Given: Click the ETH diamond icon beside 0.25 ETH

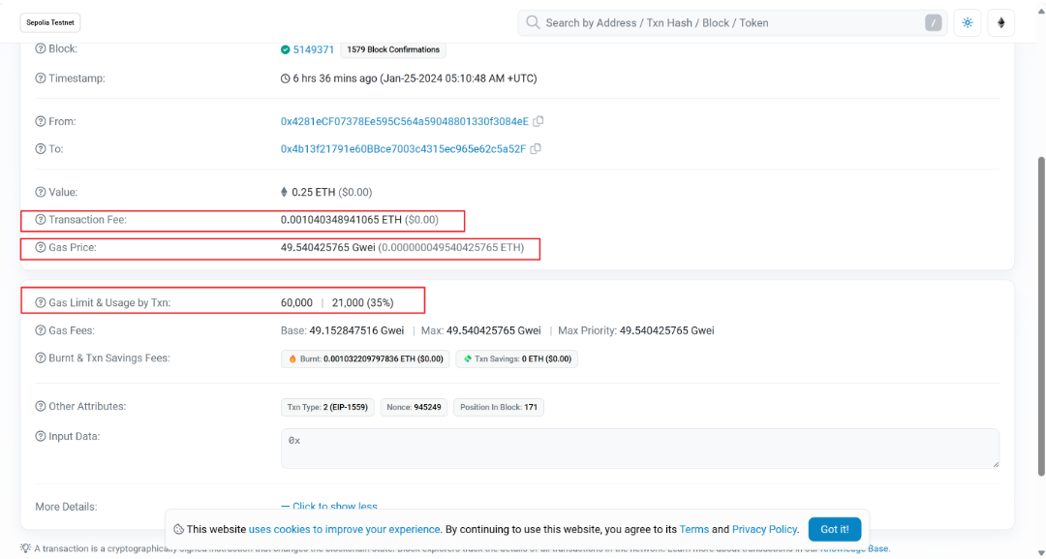Looking at the screenshot, I should pos(284,192).
